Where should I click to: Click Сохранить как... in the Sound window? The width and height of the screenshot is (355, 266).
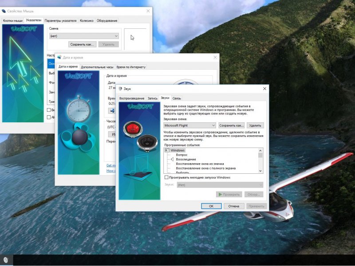coord(232,125)
